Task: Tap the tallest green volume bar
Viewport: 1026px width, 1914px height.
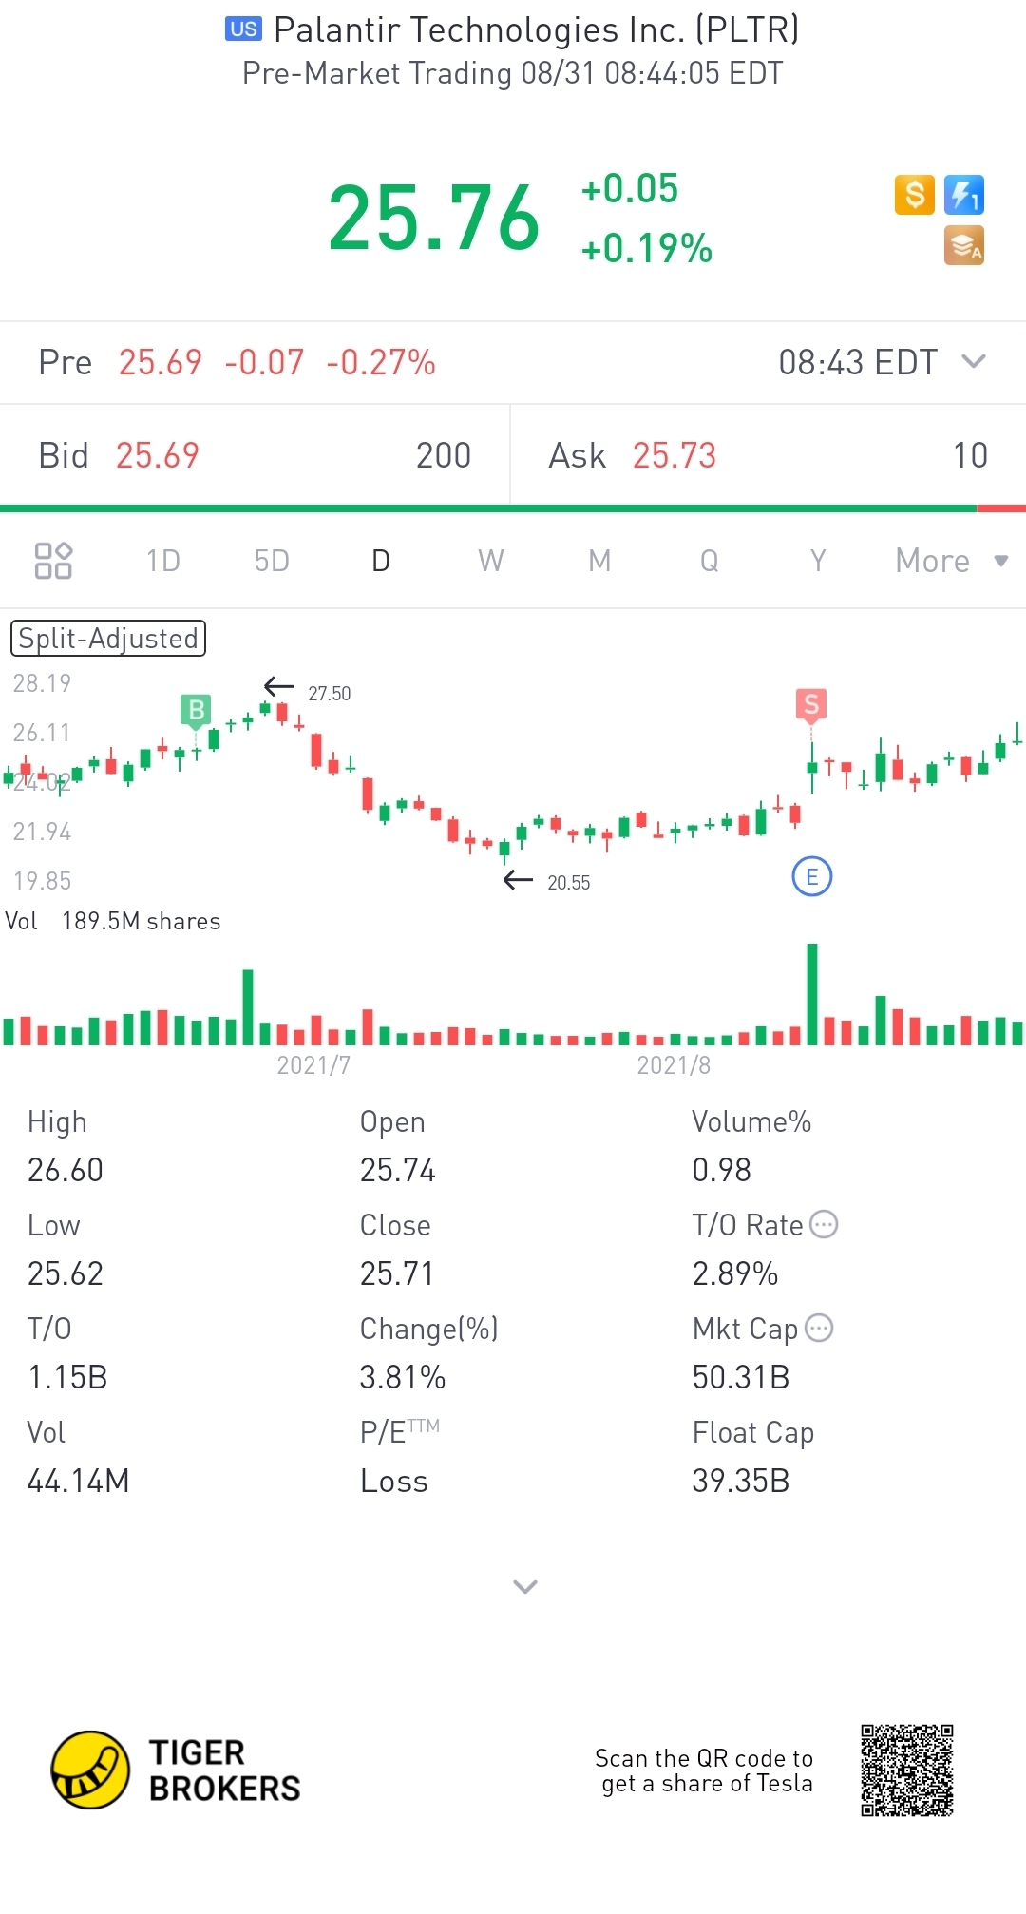Action: tap(812, 994)
